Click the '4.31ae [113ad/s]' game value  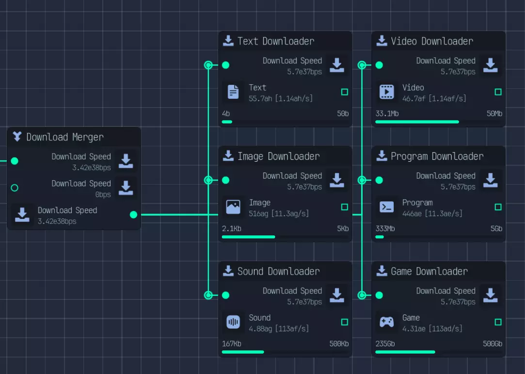(x=432, y=328)
